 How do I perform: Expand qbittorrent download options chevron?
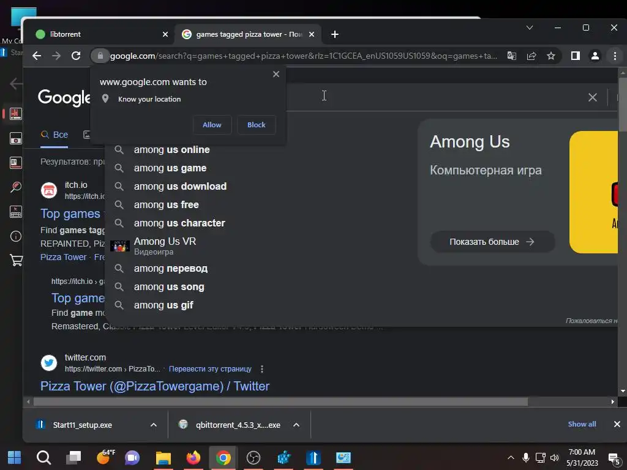[x=296, y=425]
